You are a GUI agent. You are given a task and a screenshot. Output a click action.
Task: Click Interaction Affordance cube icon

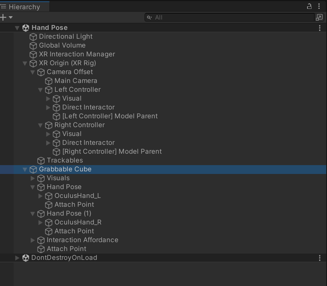[x=41, y=240]
